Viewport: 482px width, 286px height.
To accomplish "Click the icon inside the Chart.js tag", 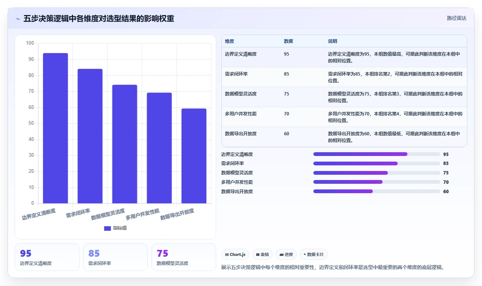I will pyautogui.click(x=227, y=255).
